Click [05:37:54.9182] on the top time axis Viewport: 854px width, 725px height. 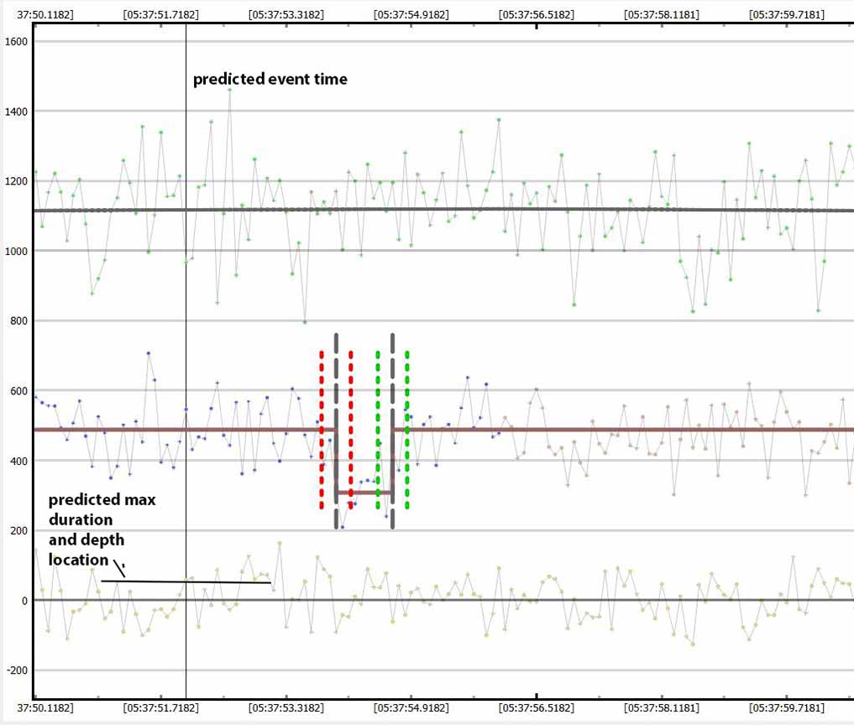pos(411,15)
